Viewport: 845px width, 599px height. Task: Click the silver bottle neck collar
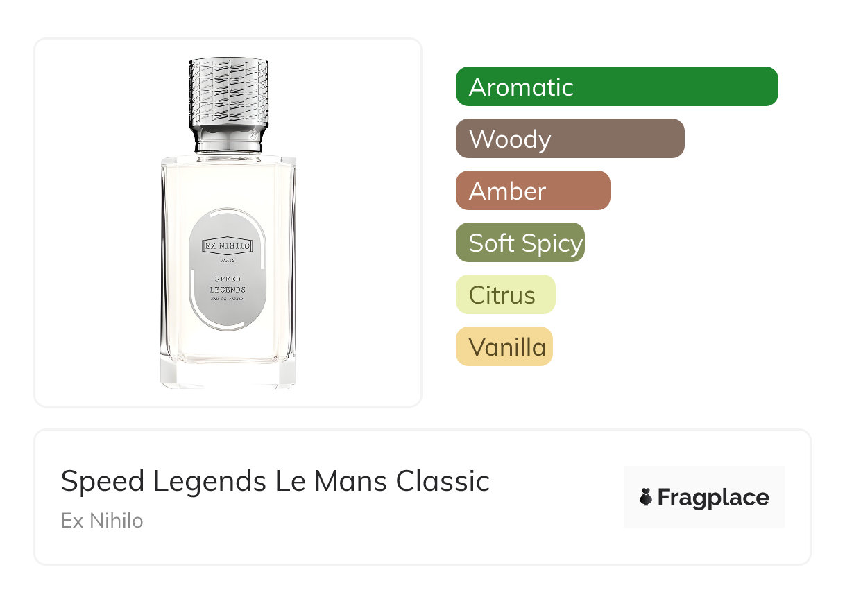tap(228, 142)
